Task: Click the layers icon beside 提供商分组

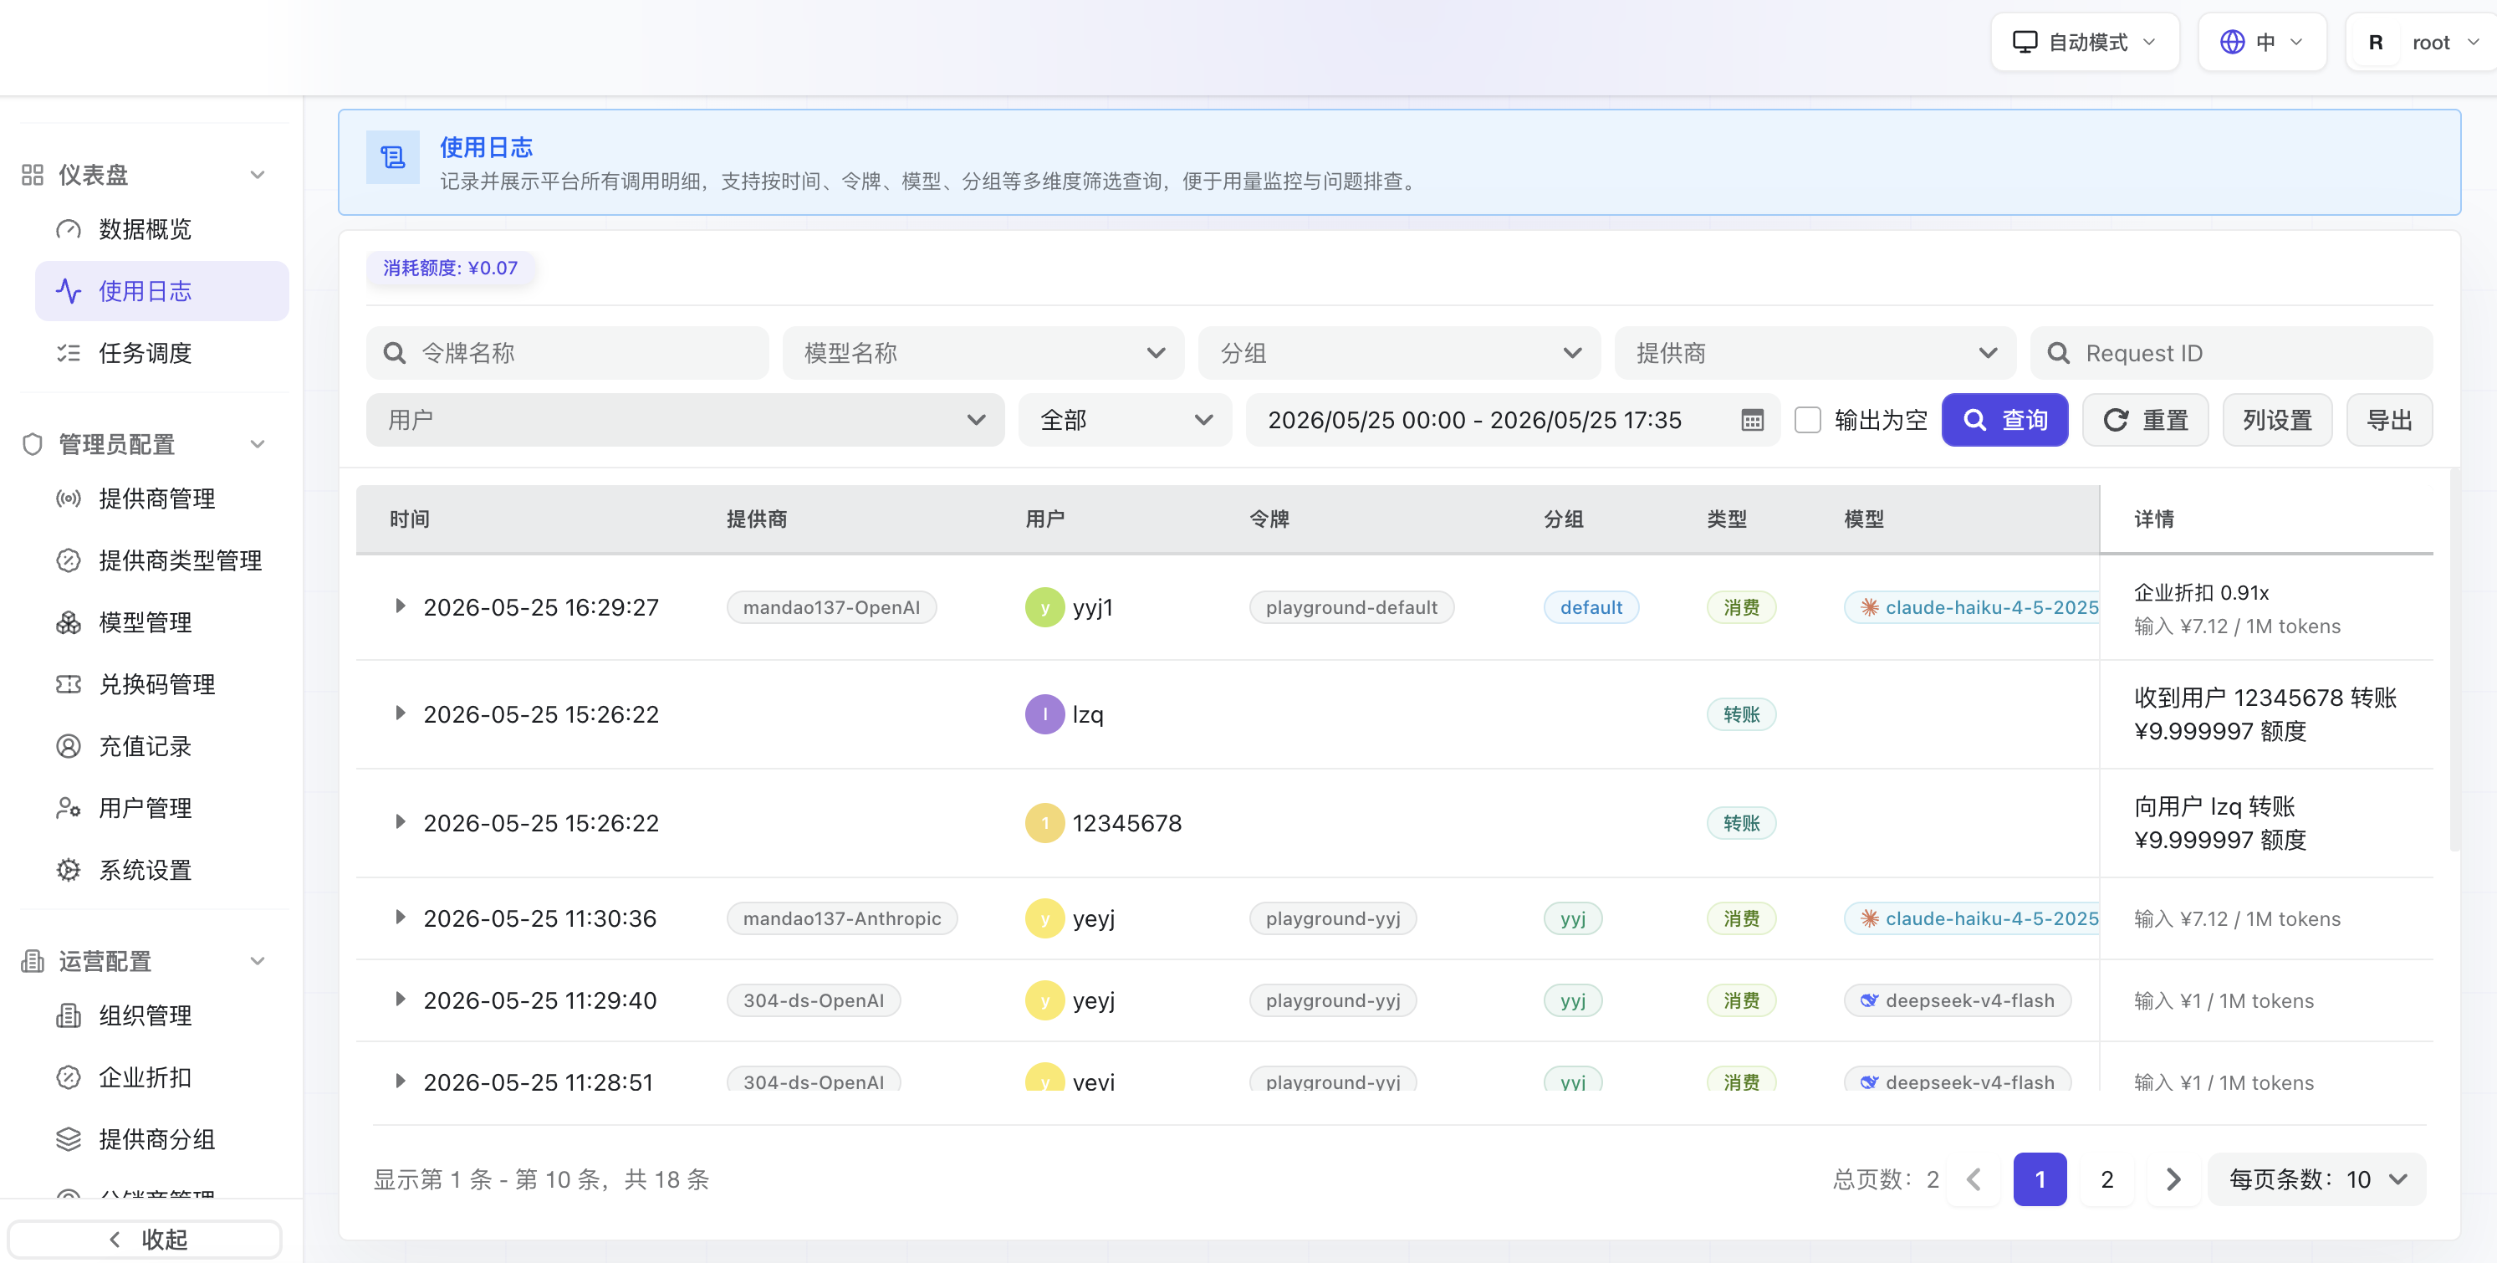Action: 68,1139
